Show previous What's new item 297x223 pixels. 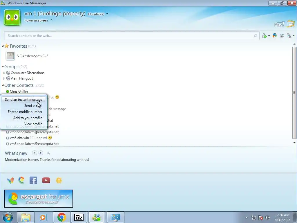tap(35, 153)
